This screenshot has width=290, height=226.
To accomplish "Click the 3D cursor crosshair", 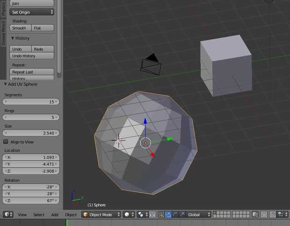I will point(118,140).
